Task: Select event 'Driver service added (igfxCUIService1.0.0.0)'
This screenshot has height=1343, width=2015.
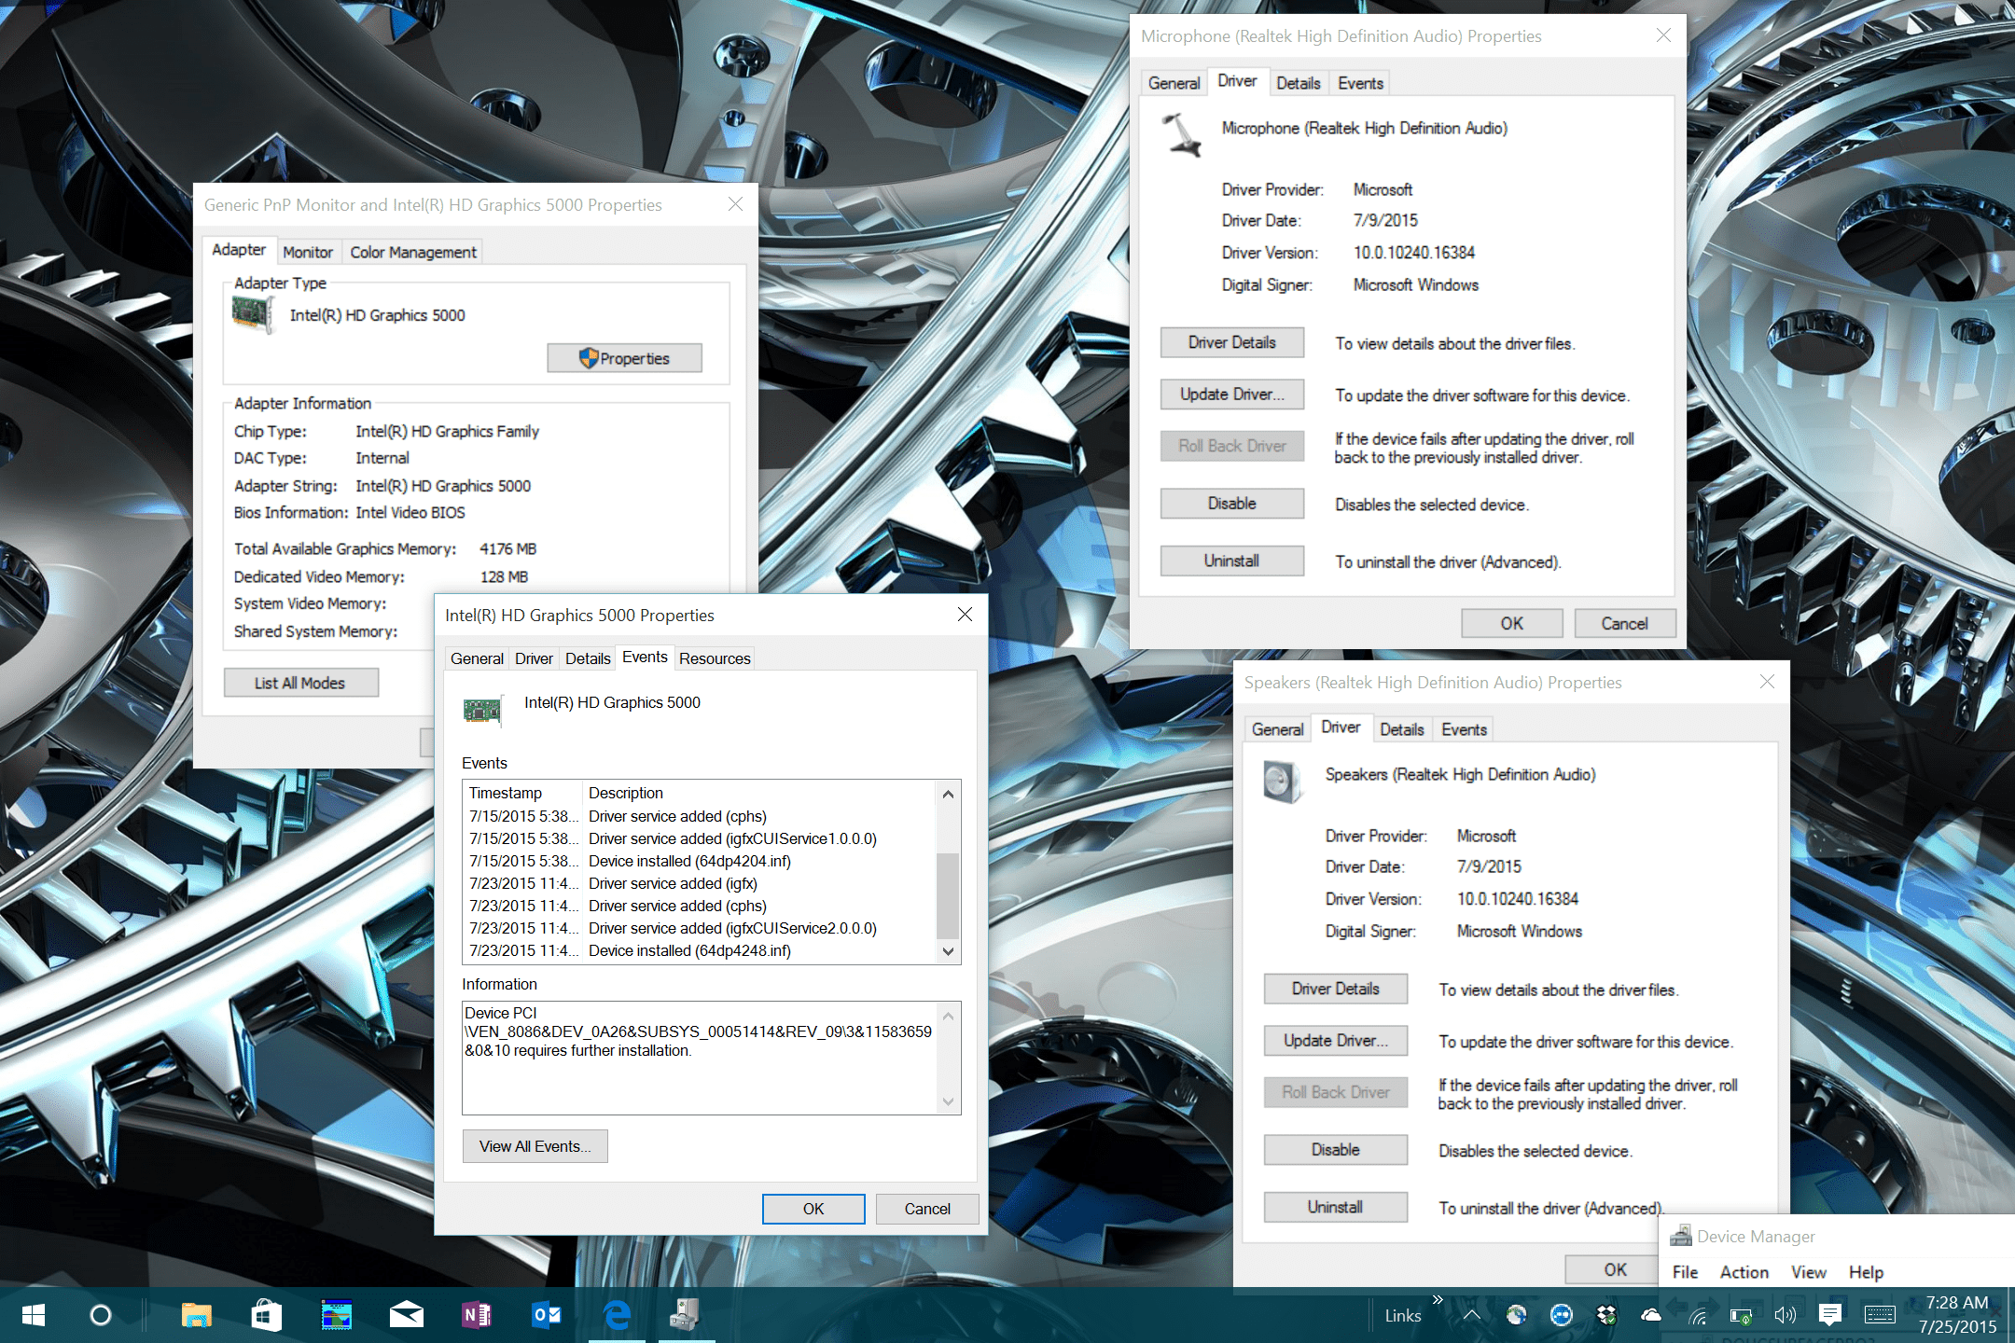Action: coord(700,838)
